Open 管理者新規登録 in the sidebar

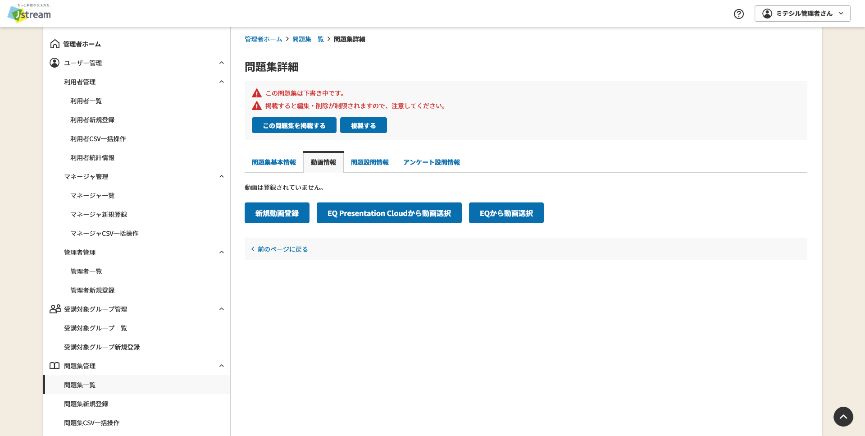[92, 290]
